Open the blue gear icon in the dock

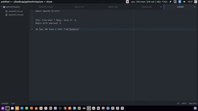(74, 108)
